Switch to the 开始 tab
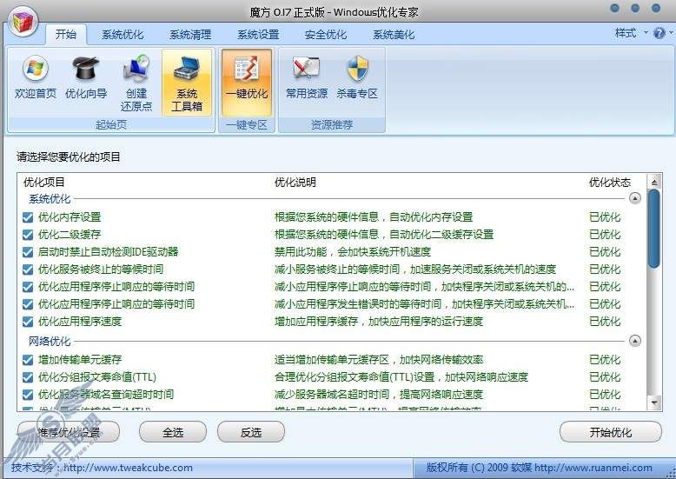Screen dimensions: 676x479 coord(65,35)
